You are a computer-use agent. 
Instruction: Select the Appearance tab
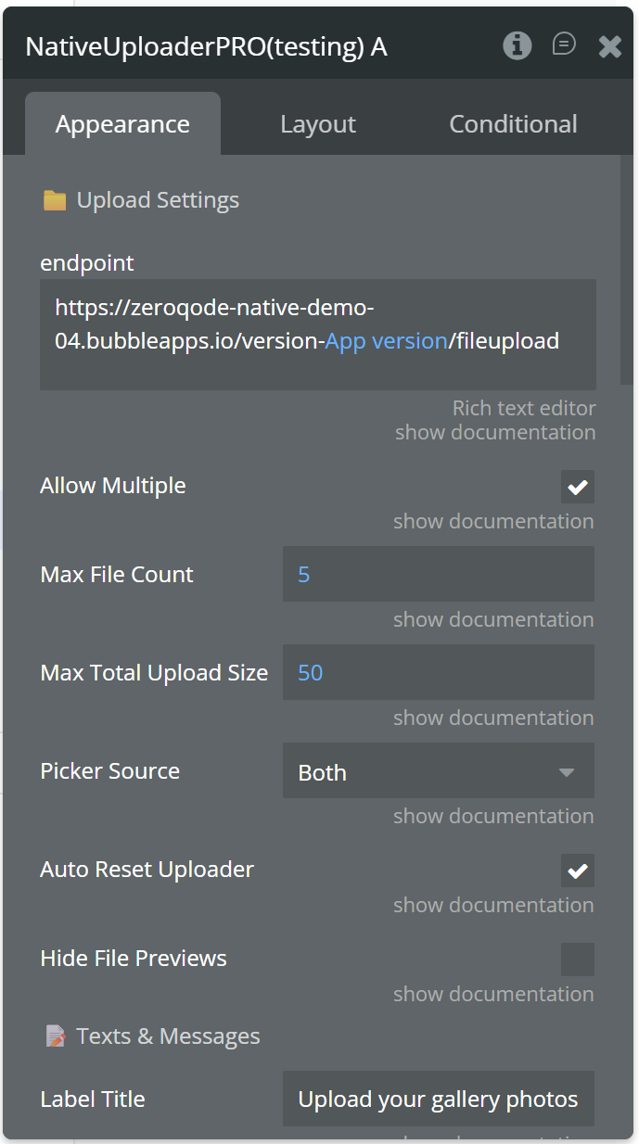tap(122, 124)
